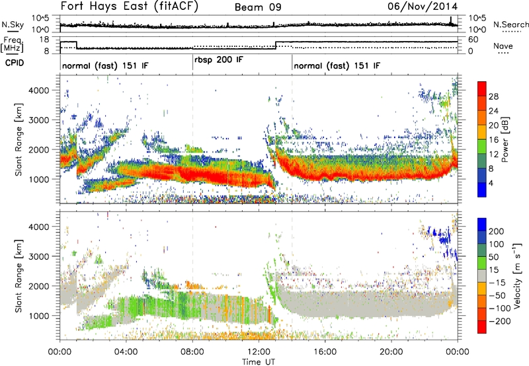This screenshot has height=366, width=529.
Task: Click the '-200' velocity colorbar tick
Action: (x=500, y=321)
